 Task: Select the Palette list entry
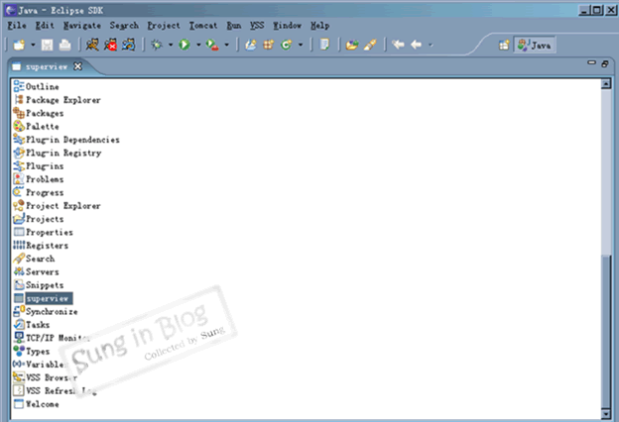pyautogui.click(x=37, y=126)
